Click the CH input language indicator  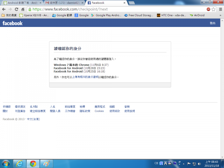coord(156,163)
